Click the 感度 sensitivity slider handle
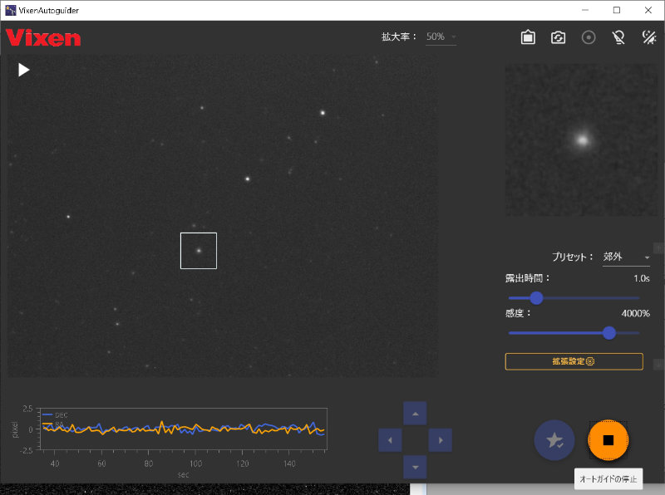The image size is (665, 495). pos(609,332)
